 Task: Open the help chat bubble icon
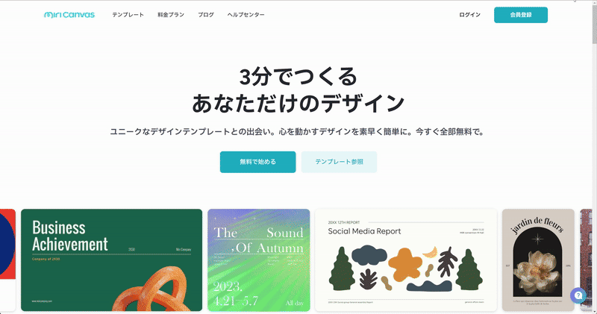click(578, 295)
